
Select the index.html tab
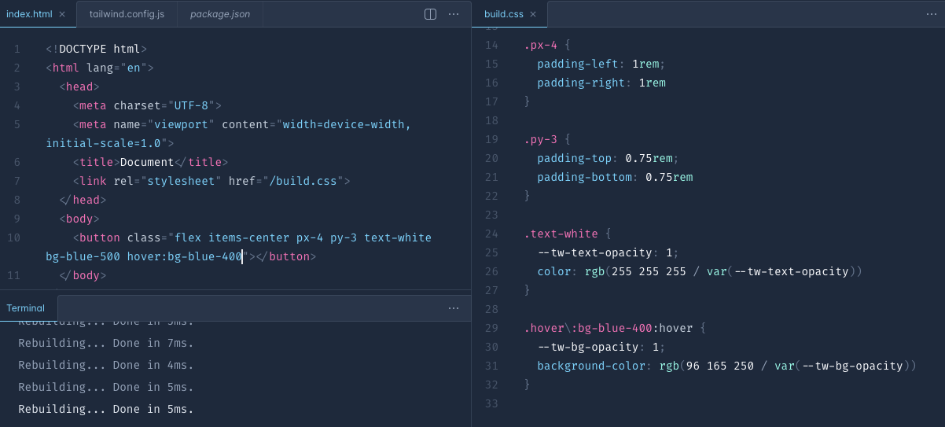[29, 14]
